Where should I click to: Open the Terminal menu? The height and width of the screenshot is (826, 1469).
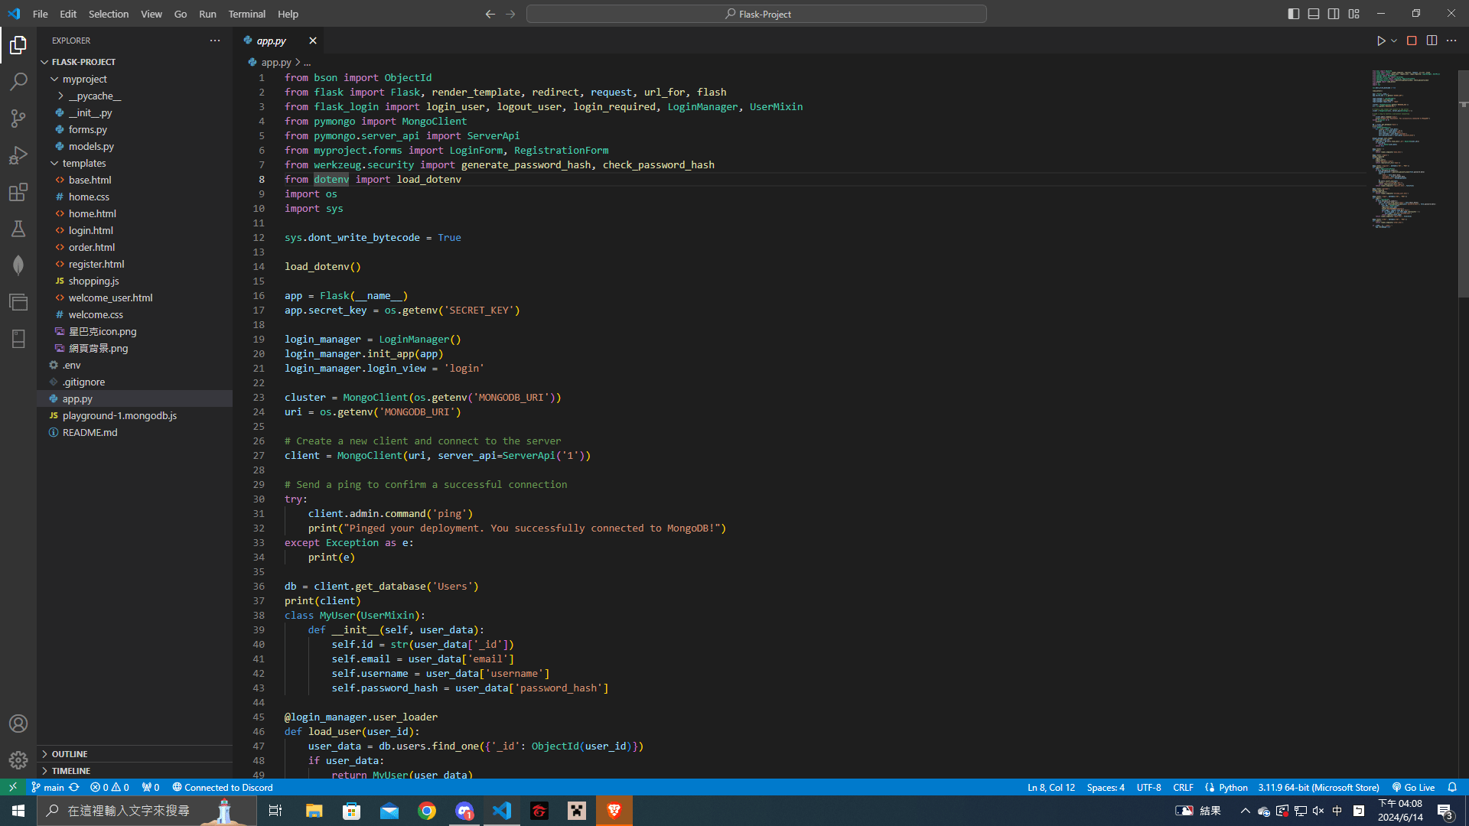click(246, 14)
